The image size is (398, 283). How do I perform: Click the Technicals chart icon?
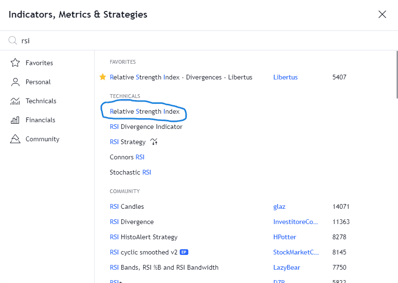[15, 101]
